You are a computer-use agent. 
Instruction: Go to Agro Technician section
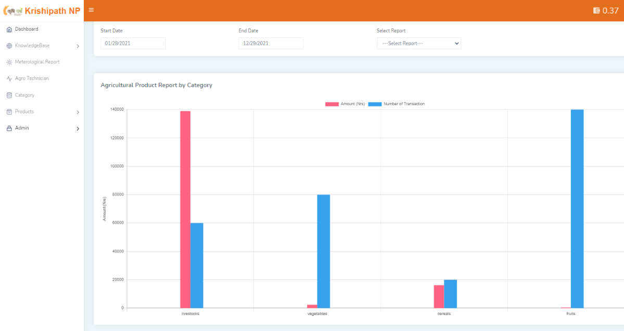32,78
